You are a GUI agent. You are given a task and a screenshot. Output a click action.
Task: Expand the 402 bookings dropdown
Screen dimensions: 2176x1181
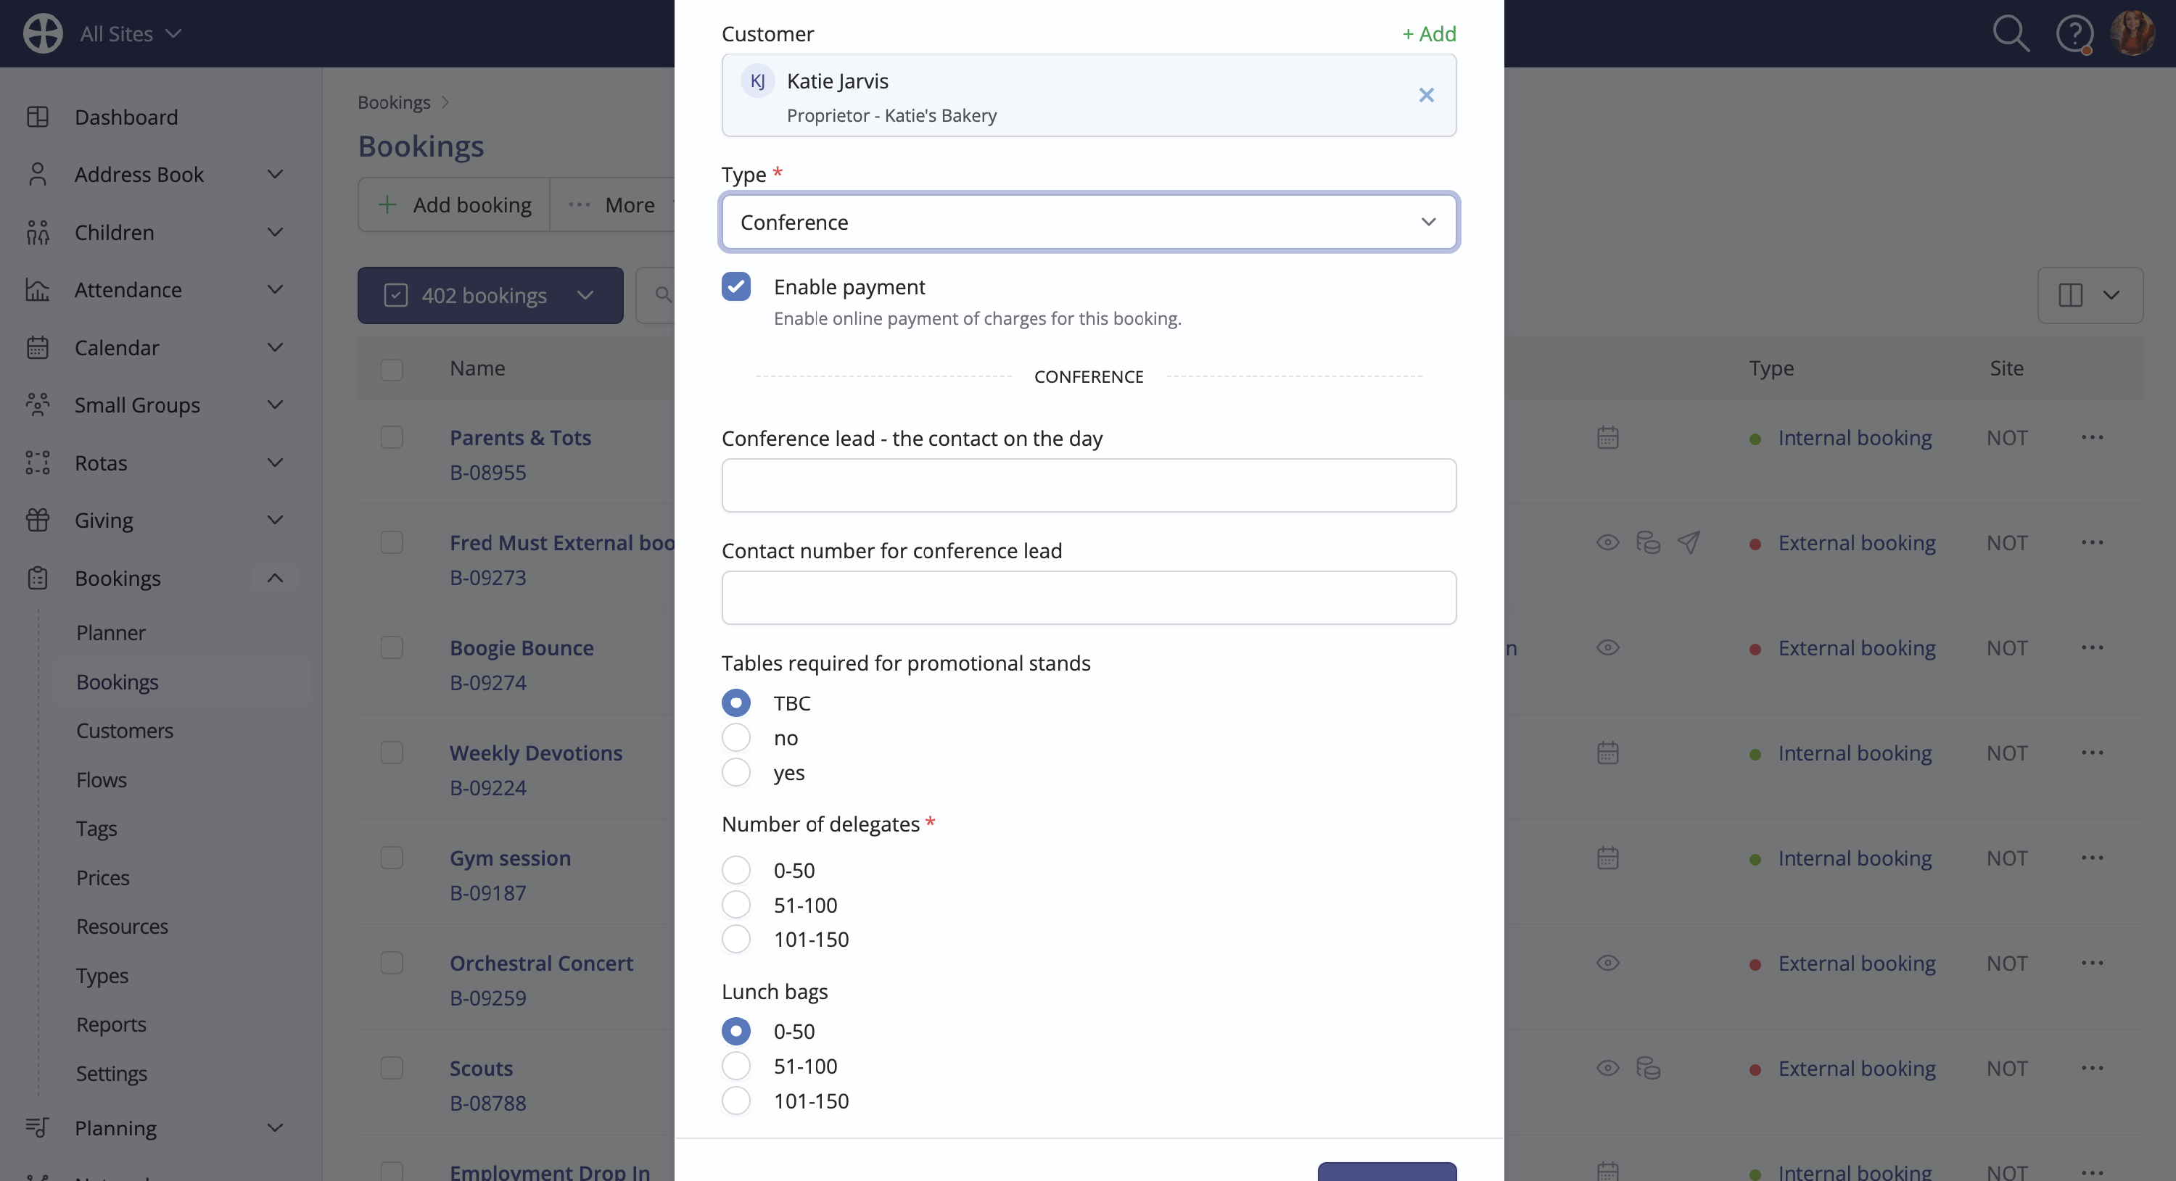(490, 296)
